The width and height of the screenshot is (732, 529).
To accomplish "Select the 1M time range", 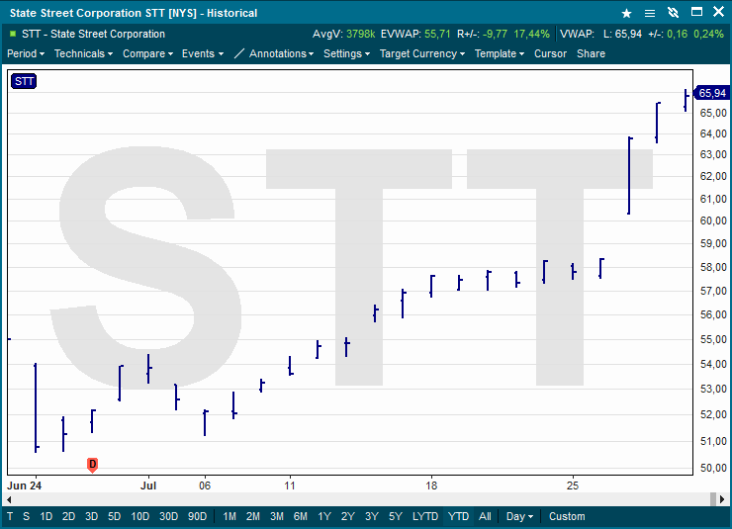I will pyautogui.click(x=229, y=516).
